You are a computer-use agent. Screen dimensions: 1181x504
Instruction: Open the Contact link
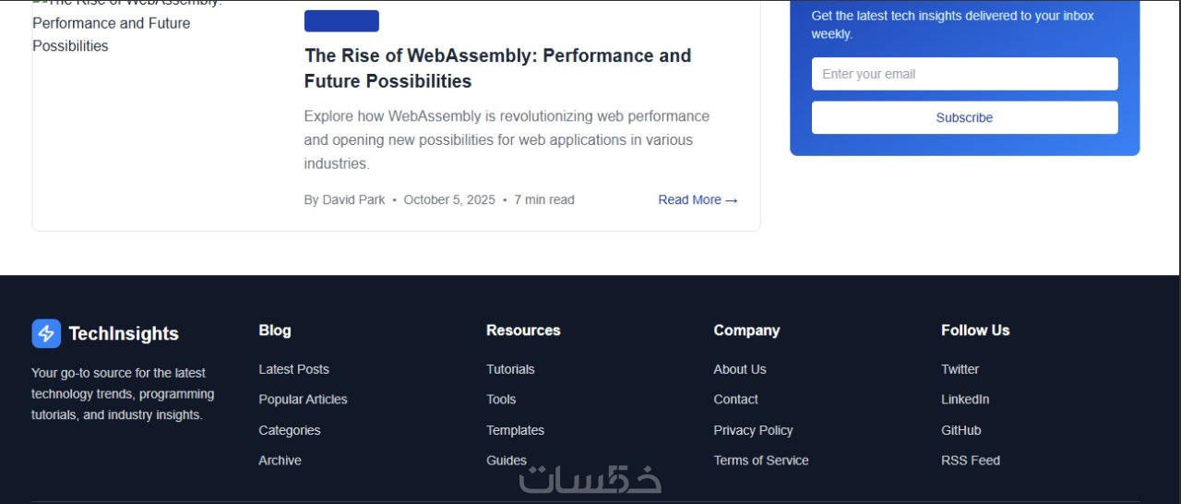coord(735,400)
